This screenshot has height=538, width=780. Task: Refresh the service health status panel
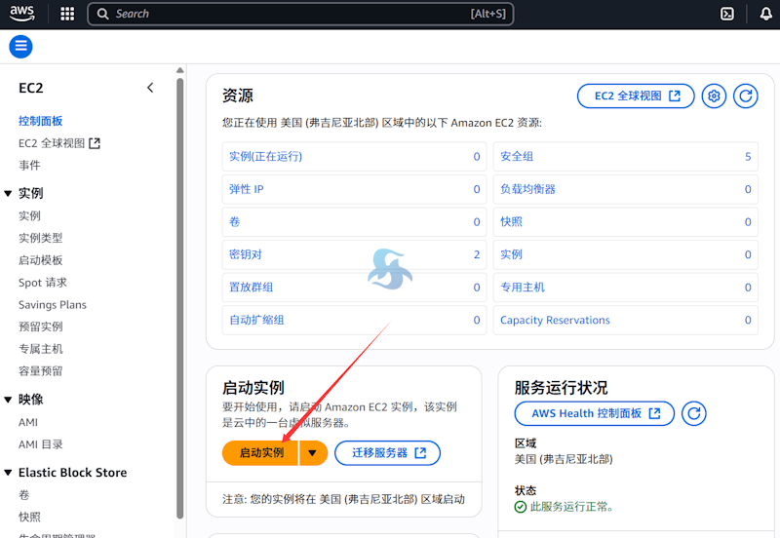point(693,413)
